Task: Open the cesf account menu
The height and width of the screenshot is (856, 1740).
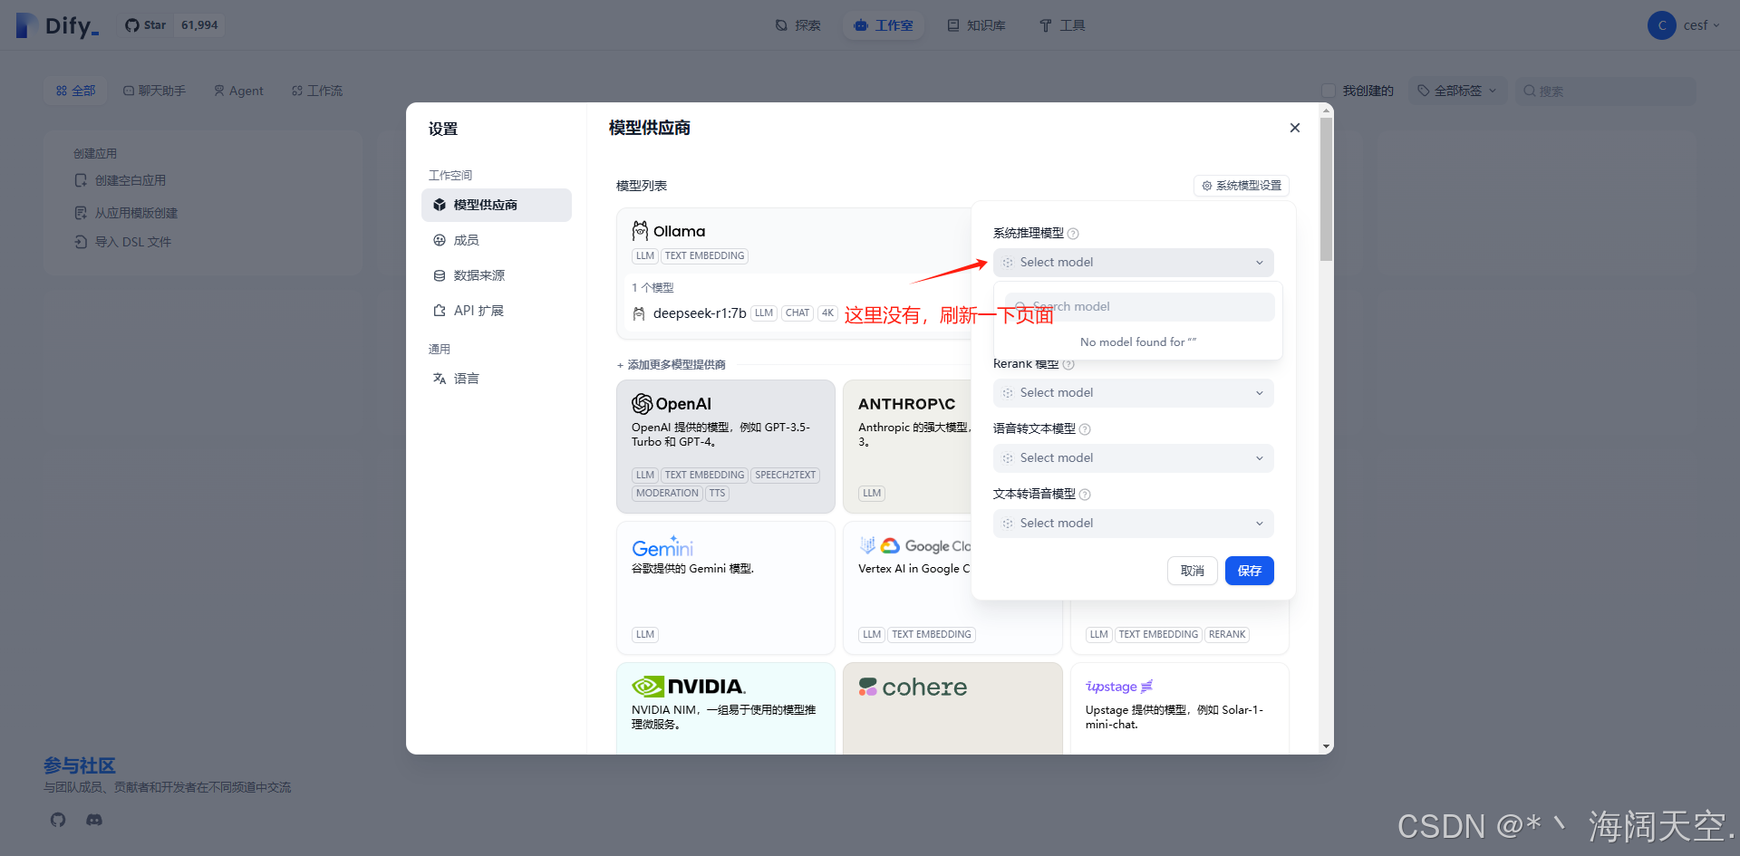Action: coord(1685,25)
